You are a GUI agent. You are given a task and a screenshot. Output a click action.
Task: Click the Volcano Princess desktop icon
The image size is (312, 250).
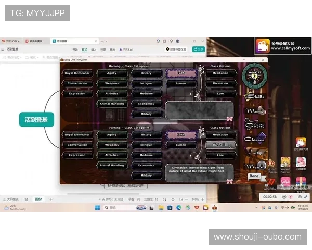[x=285, y=163]
